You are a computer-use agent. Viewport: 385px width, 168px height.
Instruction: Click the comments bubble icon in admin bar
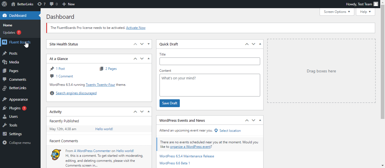pyautogui.click(x=52, y=4)
